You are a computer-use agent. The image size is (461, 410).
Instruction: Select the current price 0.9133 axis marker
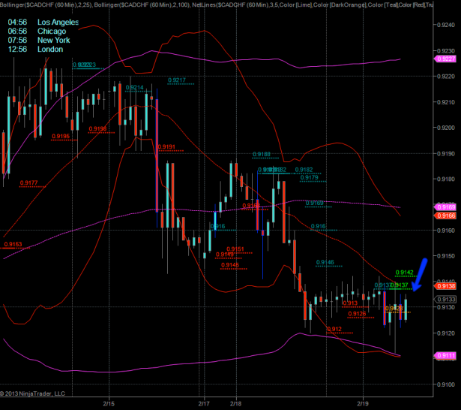pyautogui.click(x=445, y=299)
